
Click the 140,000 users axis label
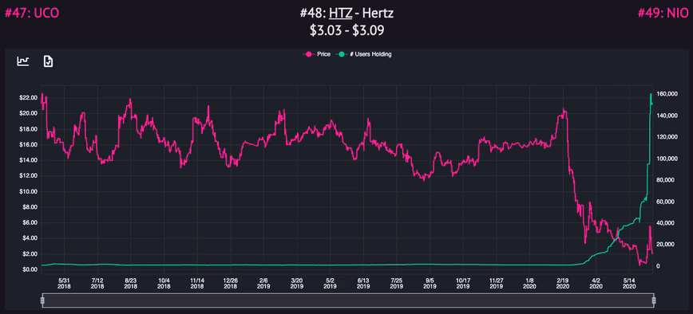click(x=667, y=116)
